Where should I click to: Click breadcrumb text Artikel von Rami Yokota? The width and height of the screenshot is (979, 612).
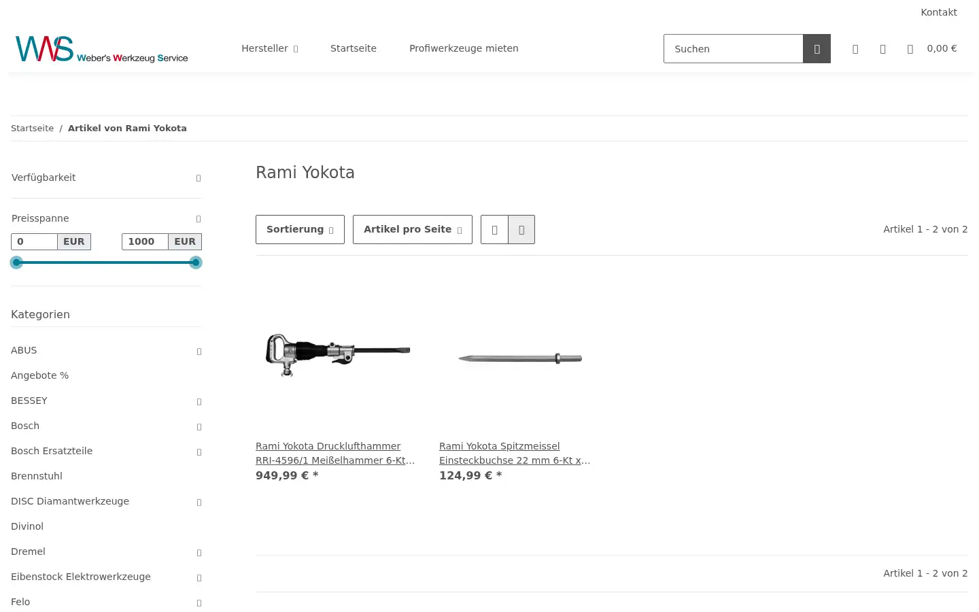(x=127, y=129)
